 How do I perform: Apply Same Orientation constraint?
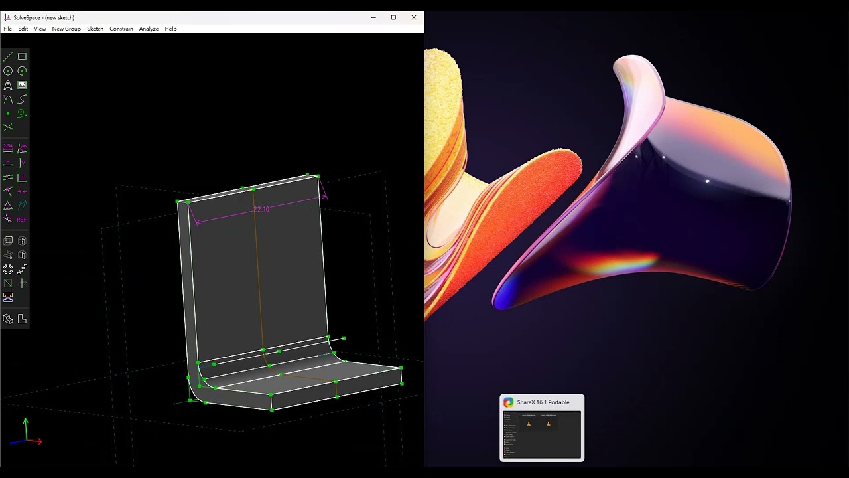[x=22, y=206]
